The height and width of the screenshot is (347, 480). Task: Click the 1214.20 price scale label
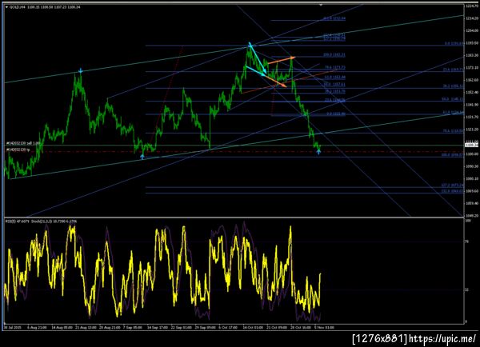pos(472,18)
